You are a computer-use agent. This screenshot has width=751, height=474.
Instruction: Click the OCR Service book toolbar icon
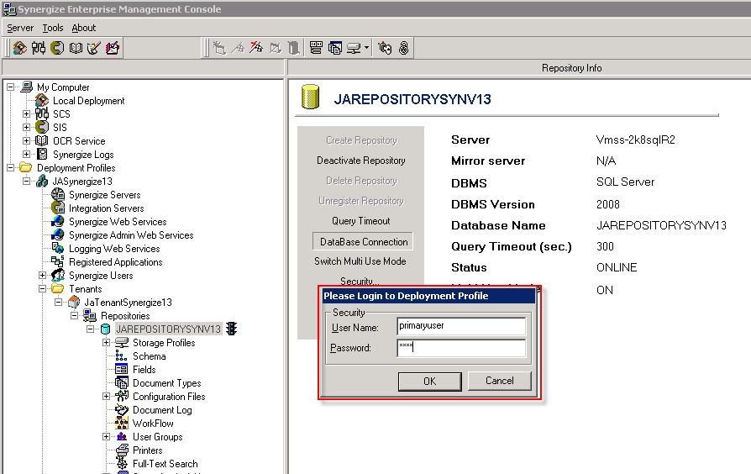tap(76, 48)
